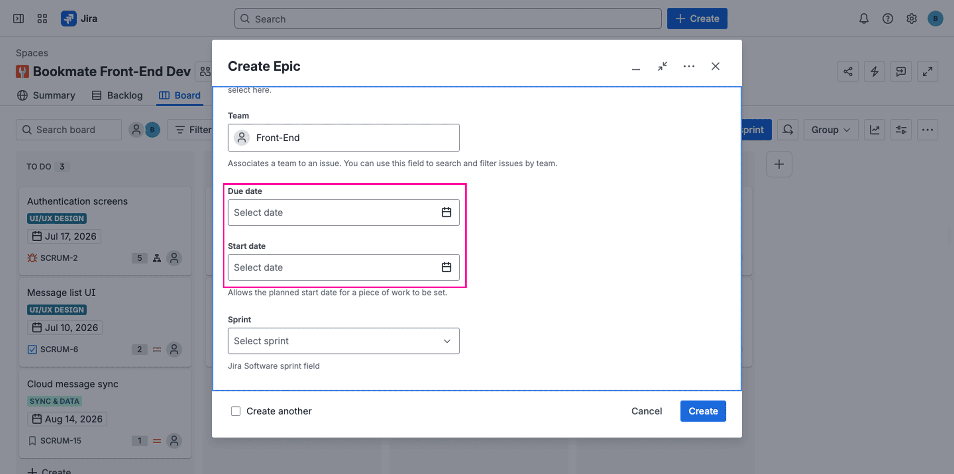Open the notifications bell
The height and width of the screenshot is (474, 954).
click(x=864, y=19)
